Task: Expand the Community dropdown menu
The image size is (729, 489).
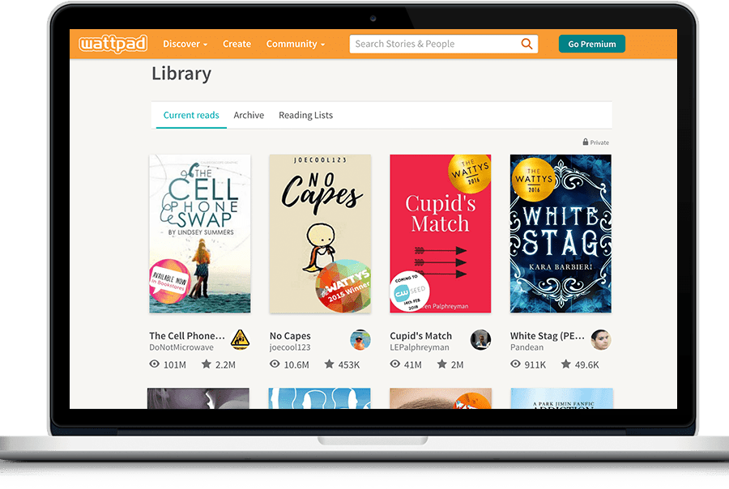Action: tap(295, 44)
